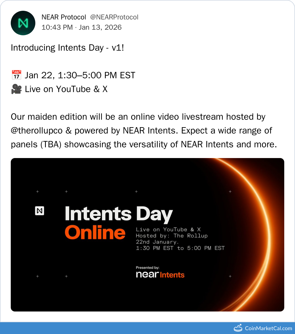Click the small NEAR logo in the banner
The height and width of the screenshot is (334, 295).
pos(39,211)
